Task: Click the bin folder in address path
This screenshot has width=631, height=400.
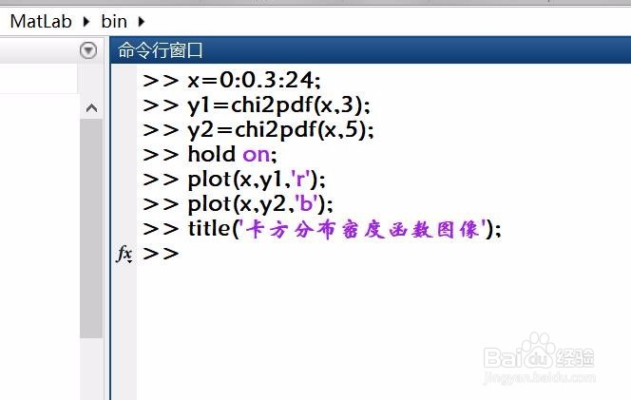Action: click(x=114, y=21)
